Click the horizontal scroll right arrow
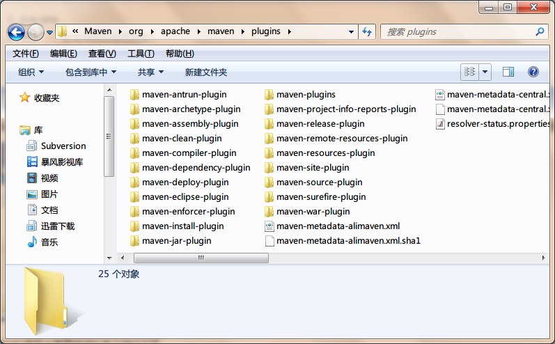The height and width of the screenshot is (344, 555). (x=544, y=258)
